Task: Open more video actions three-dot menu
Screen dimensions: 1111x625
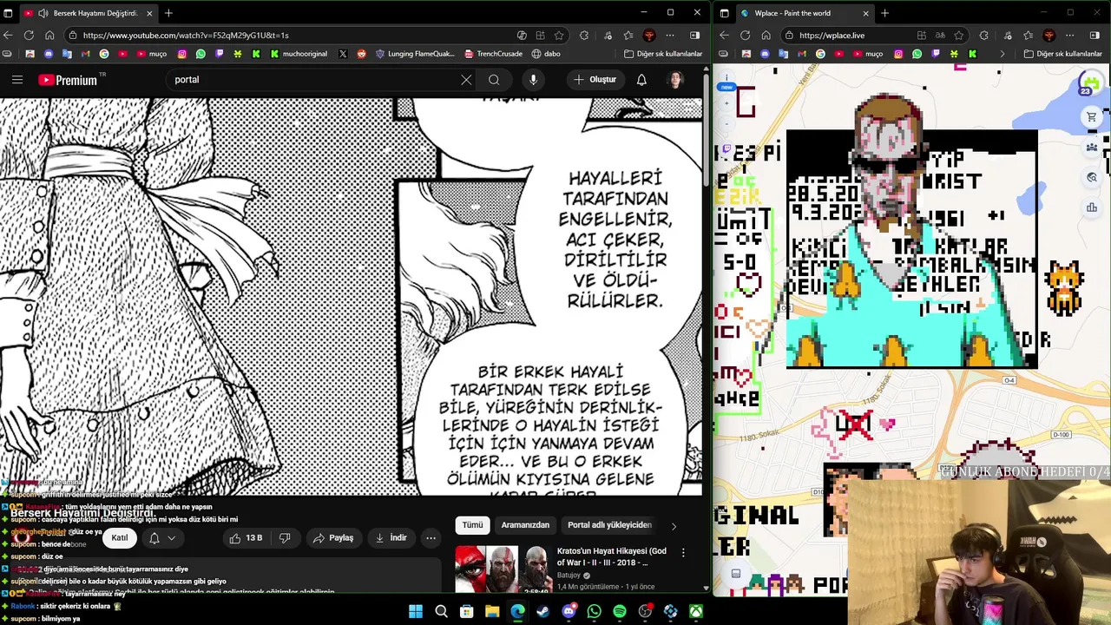Action: [431, 538]
